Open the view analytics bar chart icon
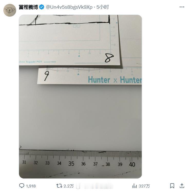The width and height of the screenshot is (189, 191). [135, 186]
